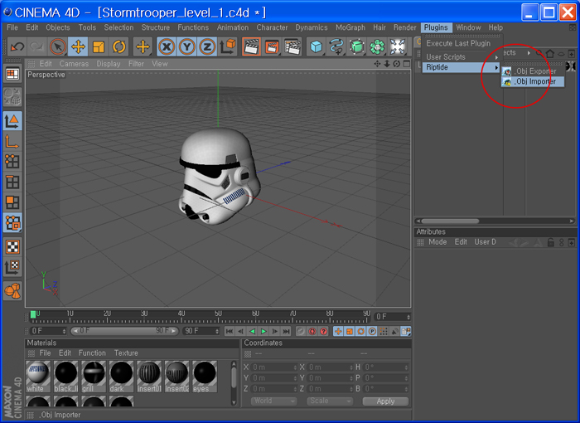Screen dimensions: 580x423
Task: Go to start of animation
Action: tap(229, 331)
